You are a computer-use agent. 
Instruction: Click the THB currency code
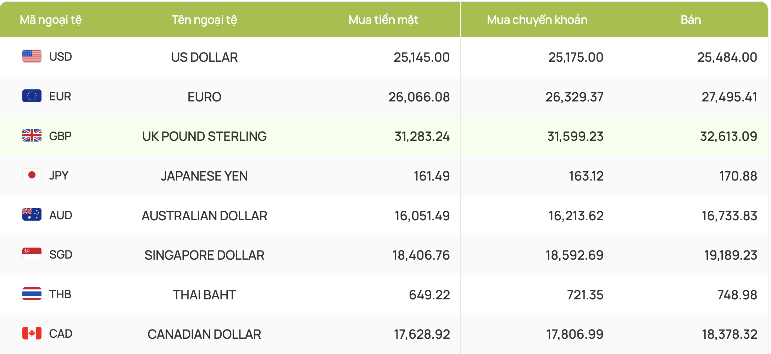tap(60, 294)
